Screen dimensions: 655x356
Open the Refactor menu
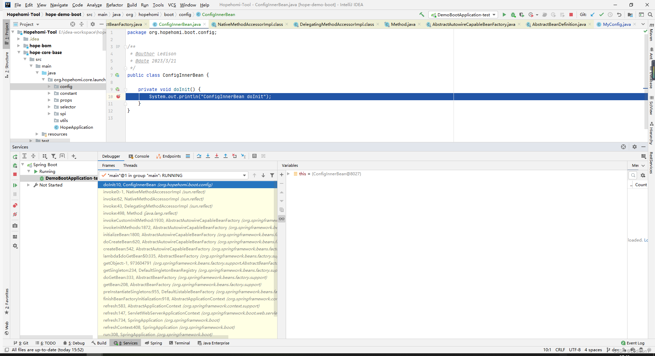coord(114,5)
